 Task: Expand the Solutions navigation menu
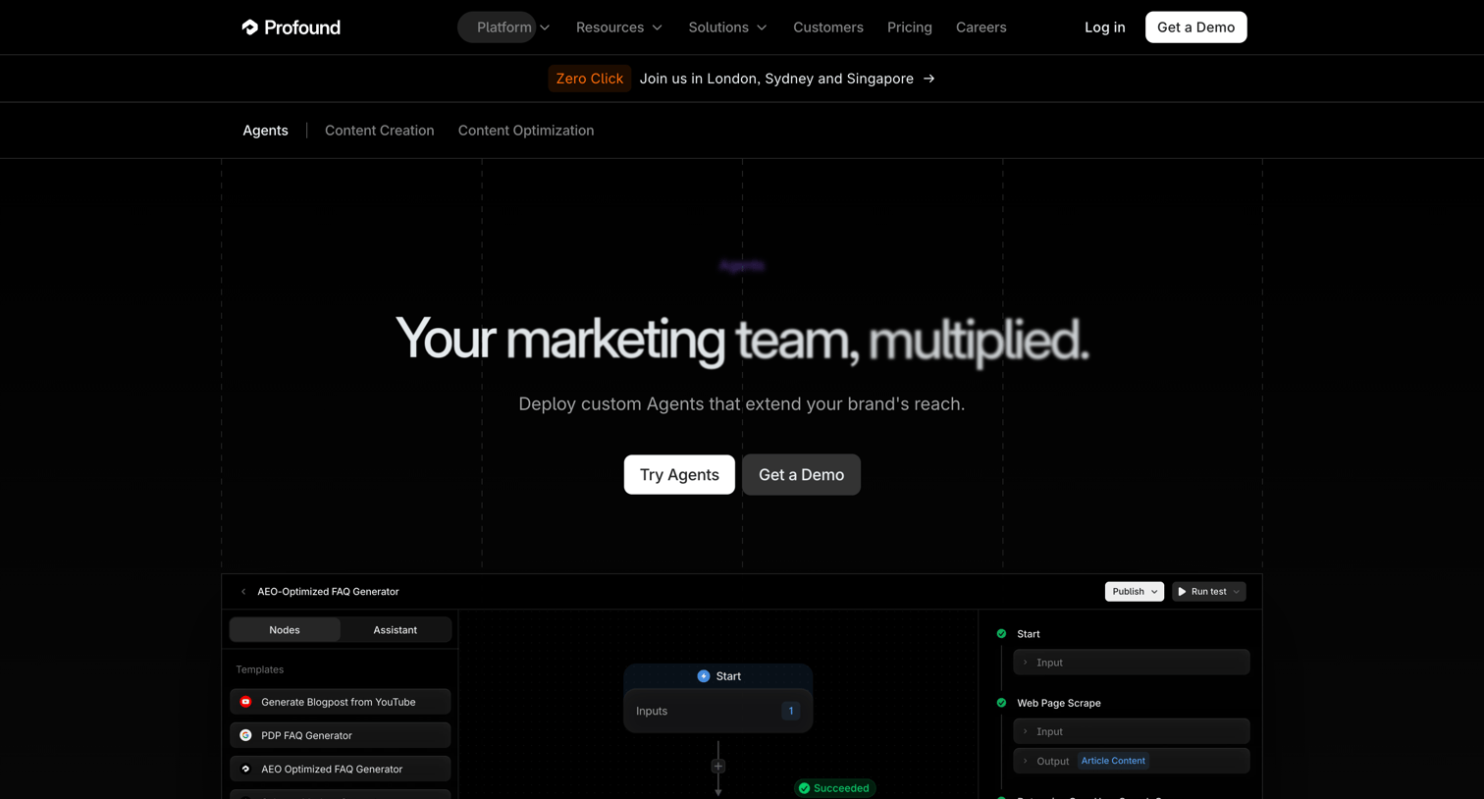pyautogui.click(x=727, y=27)
